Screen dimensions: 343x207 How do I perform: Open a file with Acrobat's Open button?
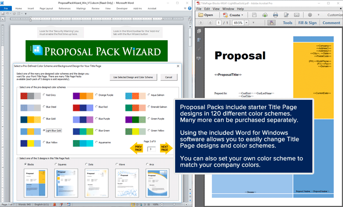point(206,15)
